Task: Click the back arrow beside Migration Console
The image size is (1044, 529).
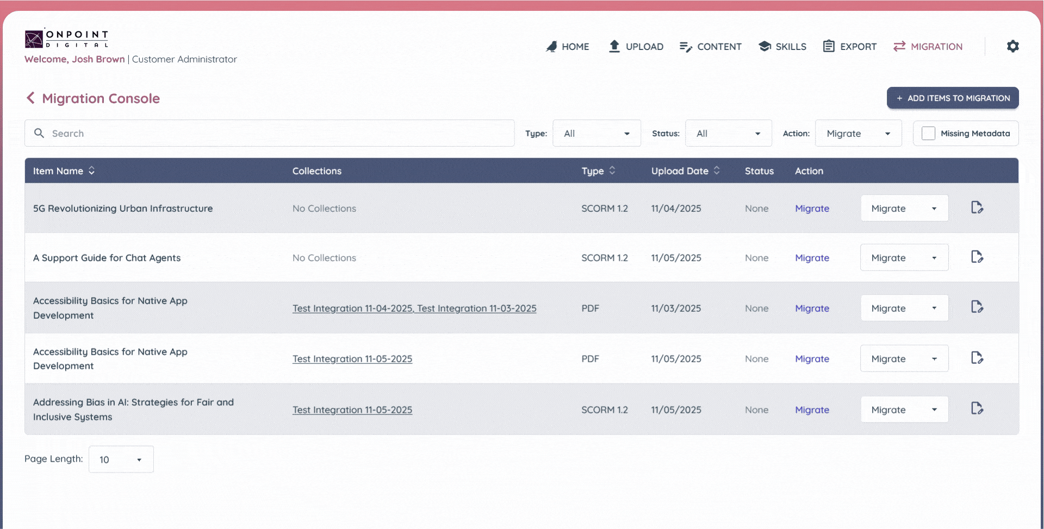Action: [30, 98]
